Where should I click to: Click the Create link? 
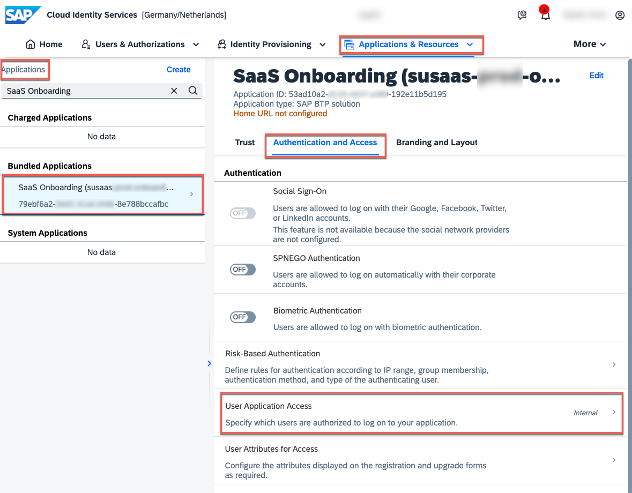coord(179,70)
